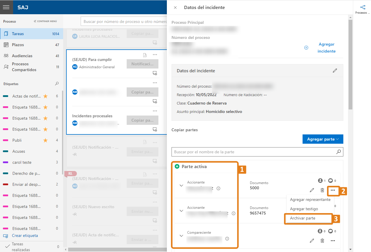Click Copiar pa button on Incidentes procesales task
The width and height of the screenshot is (371, 252).
(142, 120)
